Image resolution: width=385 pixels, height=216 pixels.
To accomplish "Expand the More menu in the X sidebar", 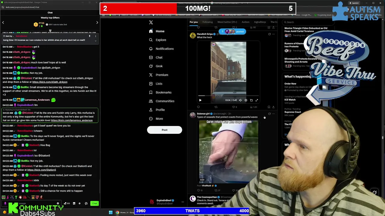I will tap(156, 118).
